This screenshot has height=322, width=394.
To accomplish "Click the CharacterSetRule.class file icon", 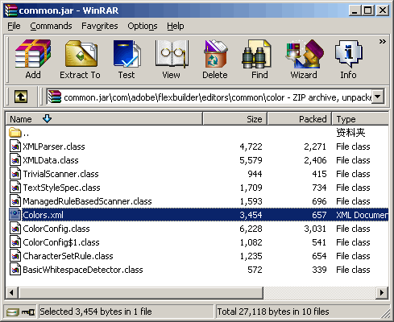I will click(15, 256).
